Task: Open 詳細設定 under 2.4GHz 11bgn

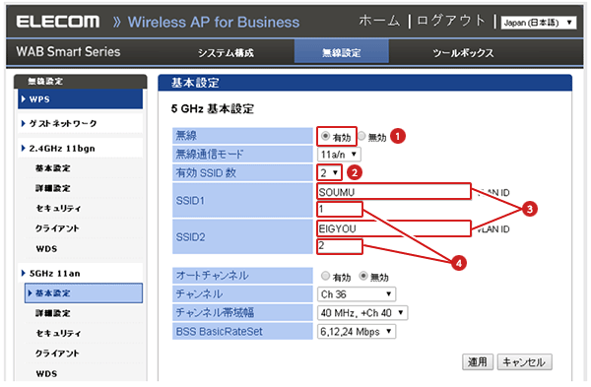Action: click(x=53, y=188)
